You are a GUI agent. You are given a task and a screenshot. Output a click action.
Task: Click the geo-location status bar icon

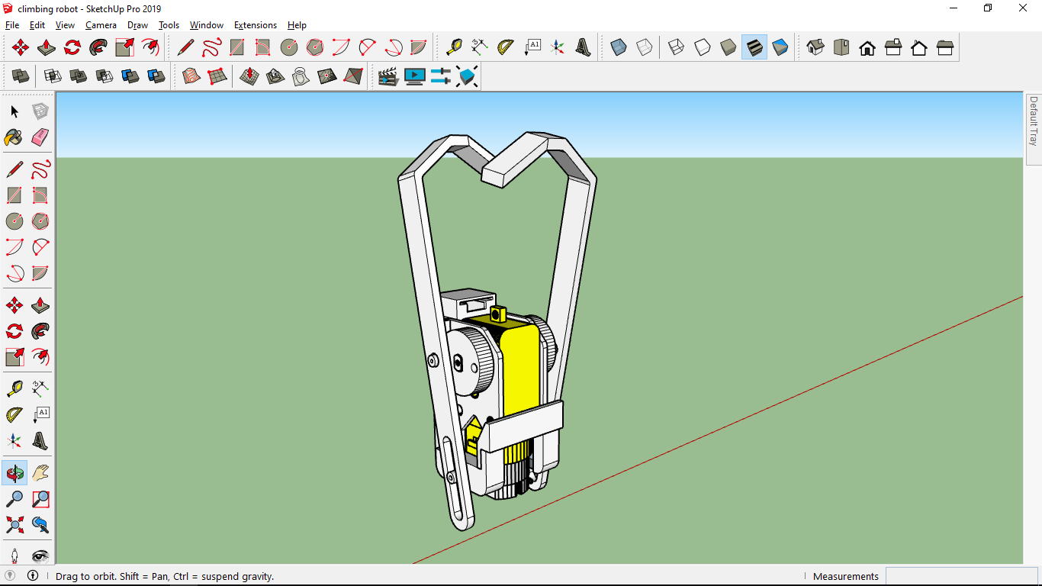10,575
